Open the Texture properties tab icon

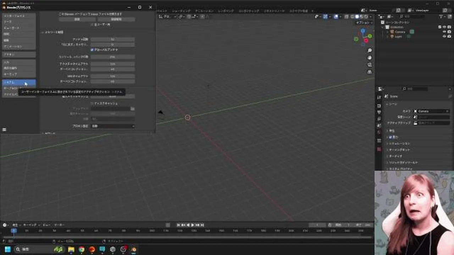(x=379, y=149)
